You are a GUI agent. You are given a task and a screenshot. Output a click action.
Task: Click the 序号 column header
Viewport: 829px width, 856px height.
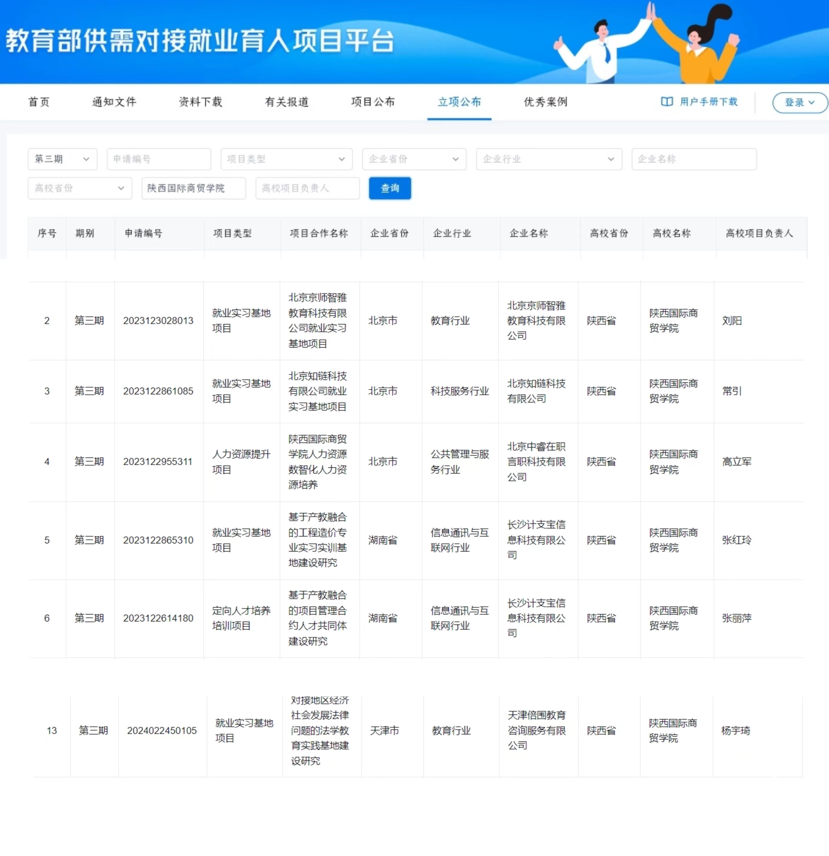click(47, 233)
